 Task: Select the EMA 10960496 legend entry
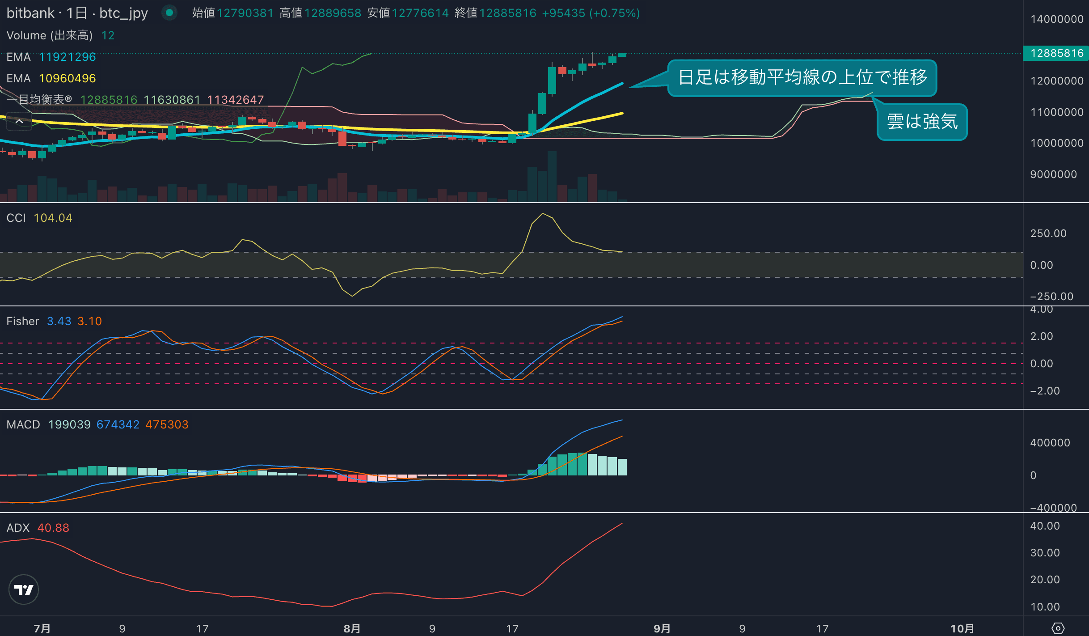[51, 78]
